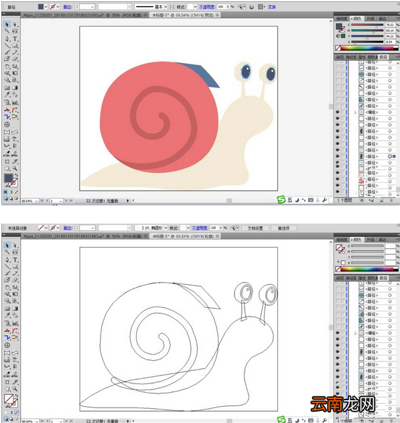
Task: Click the 文档设置 button
Action: click(255, 228)
